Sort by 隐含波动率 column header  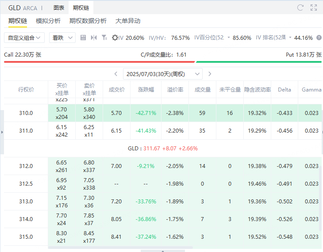[x=257, y=90]
